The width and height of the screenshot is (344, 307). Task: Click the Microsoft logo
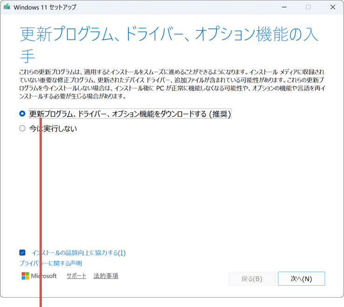click(39, 276)
